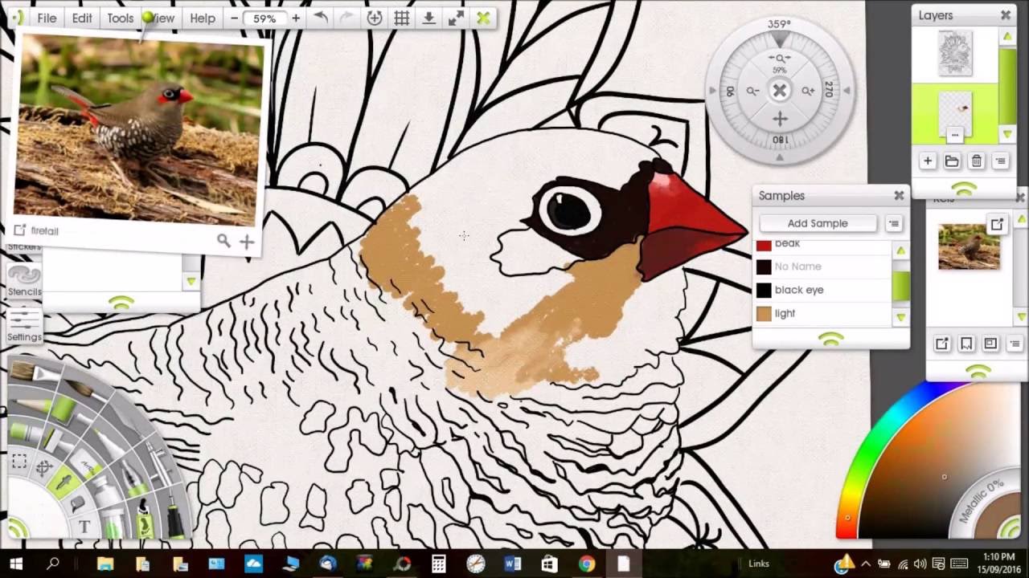Click magnifier icon on firetail reference

tap(223, 240)
